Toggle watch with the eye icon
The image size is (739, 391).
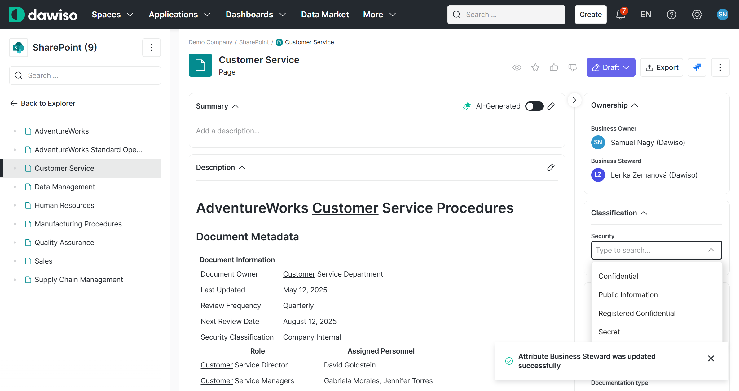click(517, 67)
